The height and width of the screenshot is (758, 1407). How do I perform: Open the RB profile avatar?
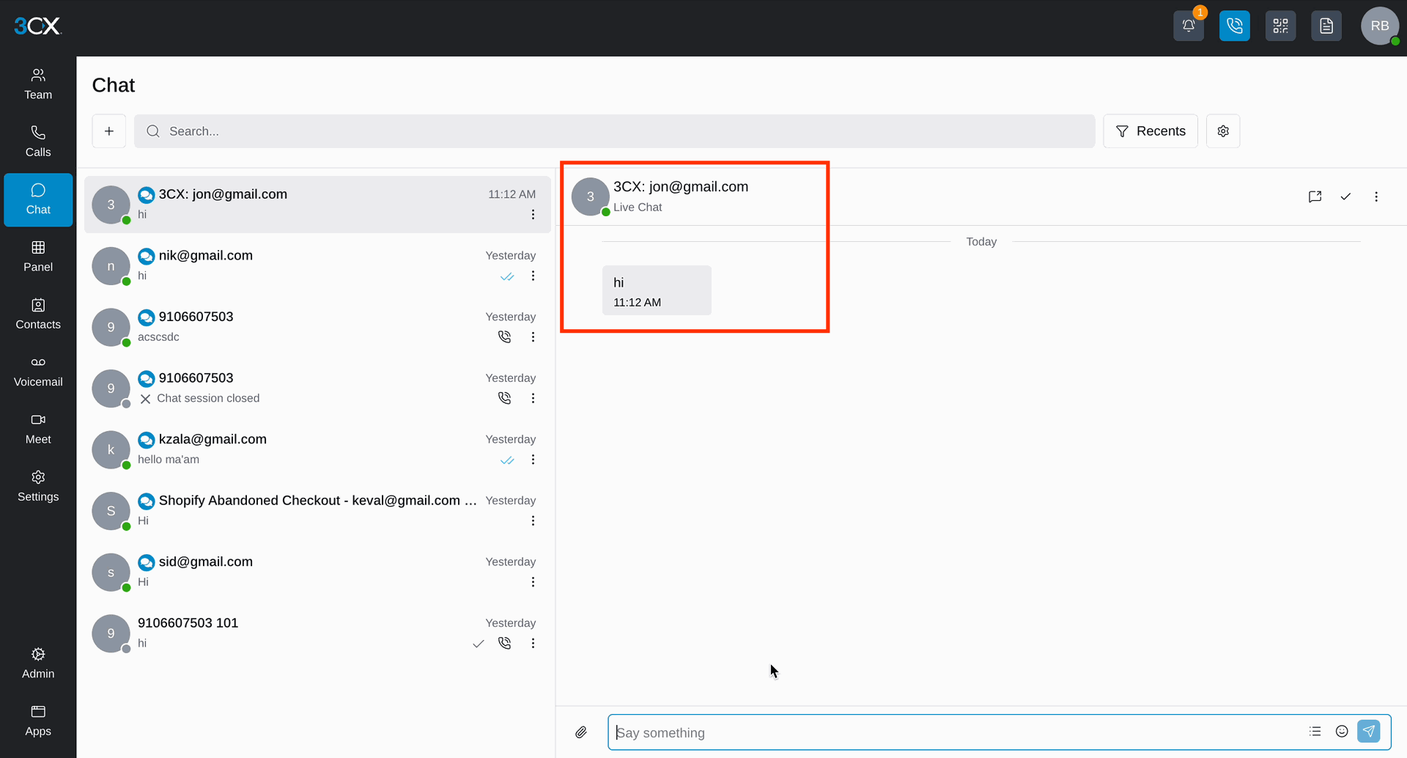[x=1380, y=26]
